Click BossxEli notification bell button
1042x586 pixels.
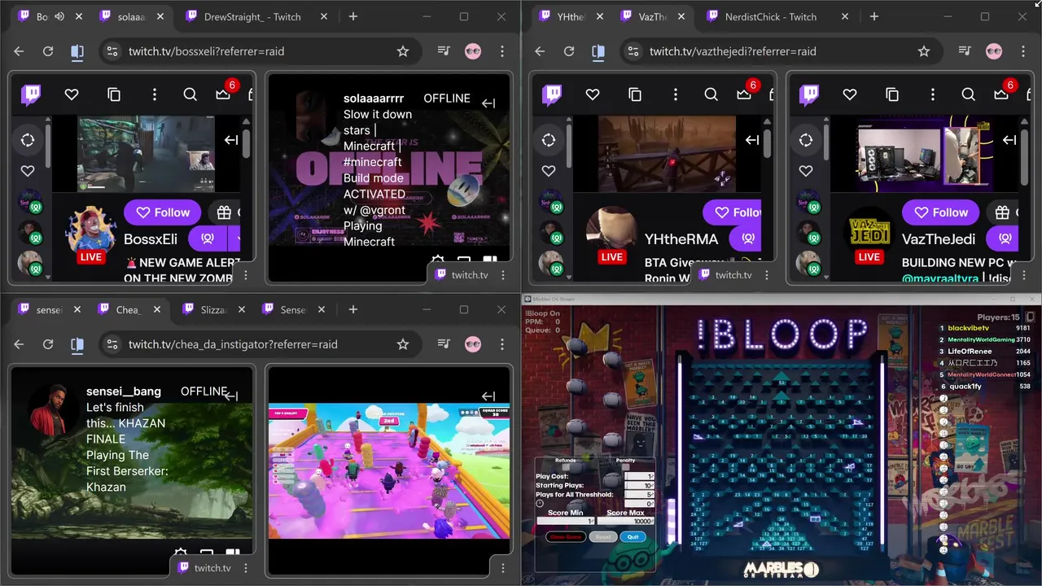coord(208,239)
